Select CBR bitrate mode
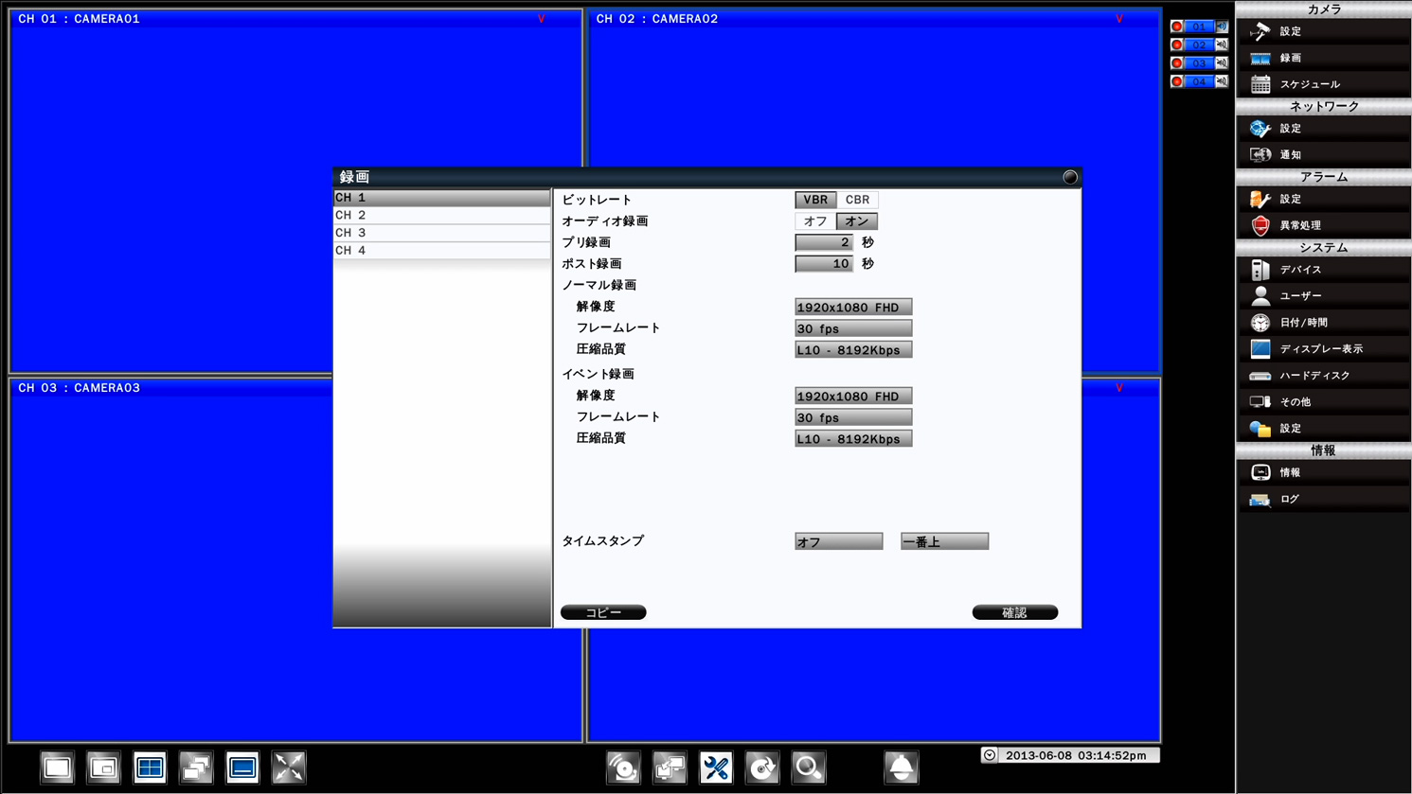This screenshot has width=1412, height=794. [x=857, y=200]
